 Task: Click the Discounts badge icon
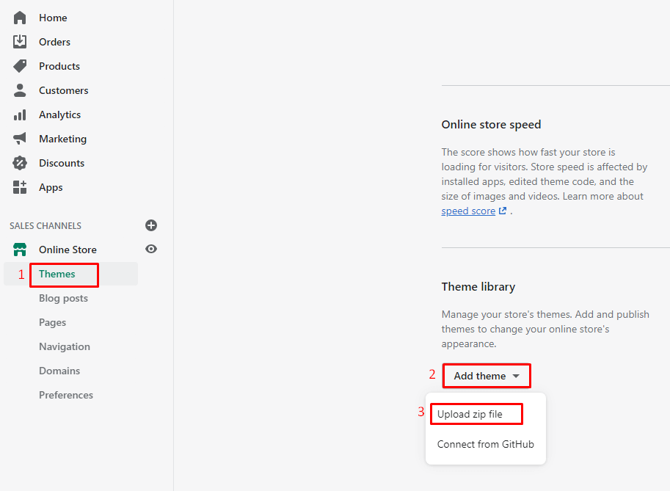20,163
